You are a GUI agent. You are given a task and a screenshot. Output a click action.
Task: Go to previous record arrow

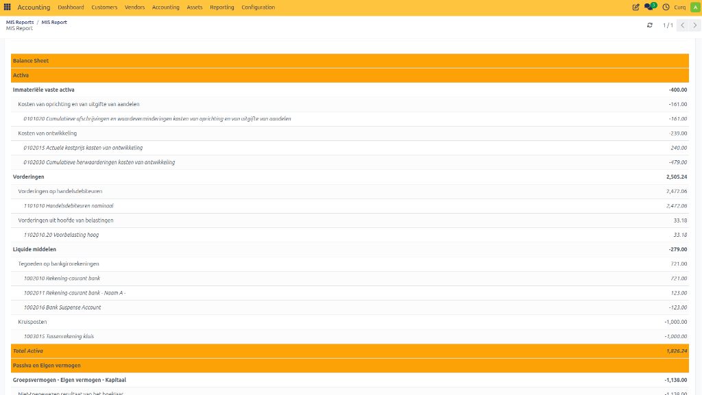tap(682, 25)
